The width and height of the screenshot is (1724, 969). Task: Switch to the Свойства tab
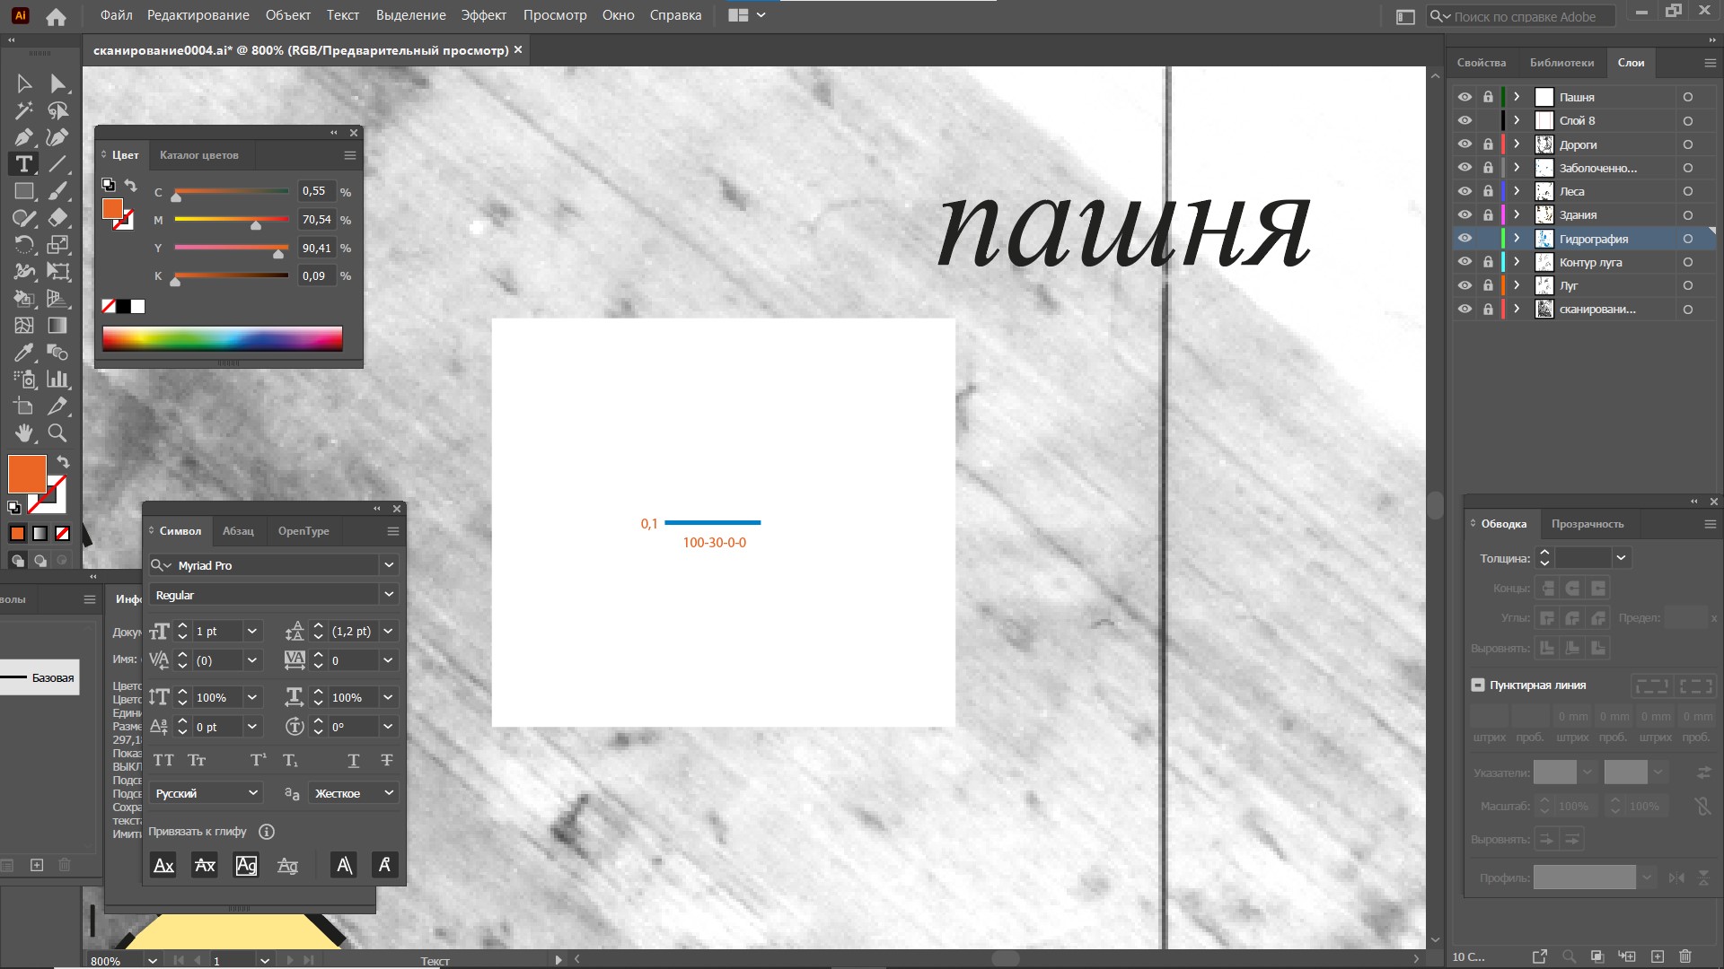(1481, 63)
